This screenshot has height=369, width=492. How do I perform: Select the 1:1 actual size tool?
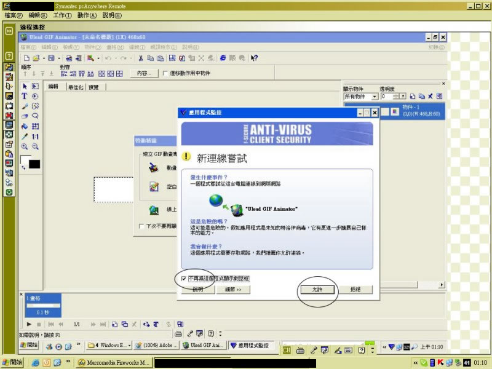35,137
